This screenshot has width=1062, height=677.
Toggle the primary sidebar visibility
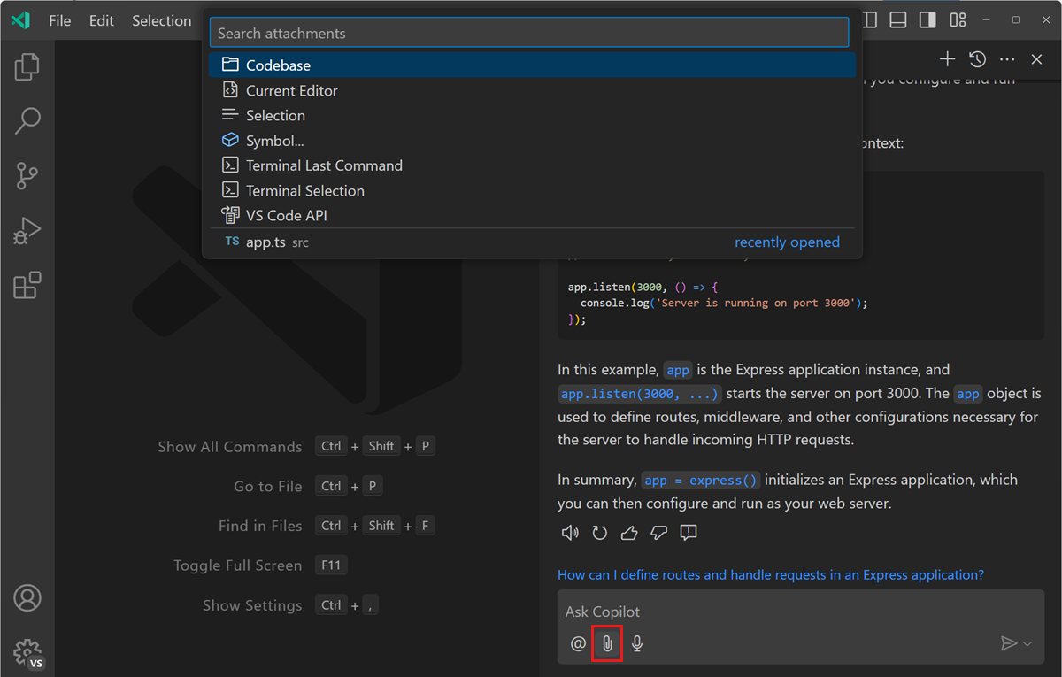(x=869, y=19)
